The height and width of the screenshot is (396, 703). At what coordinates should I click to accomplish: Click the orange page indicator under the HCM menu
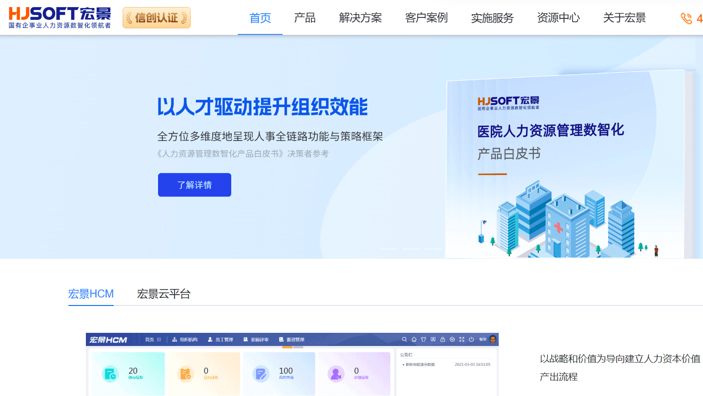pyautogui.click(x=287, y=347)
